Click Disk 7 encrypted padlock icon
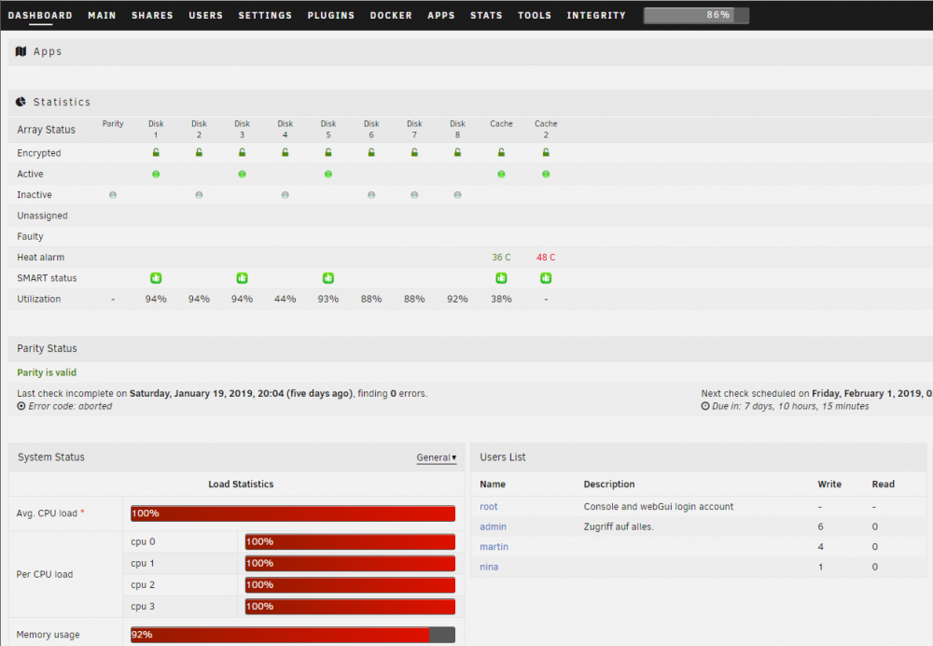 pos(415,152)
